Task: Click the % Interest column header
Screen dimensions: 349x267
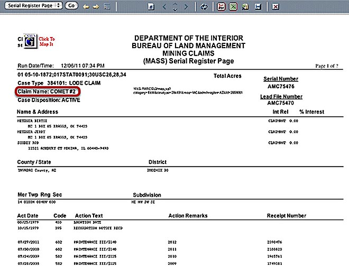Action: click(x=311, y=112)
